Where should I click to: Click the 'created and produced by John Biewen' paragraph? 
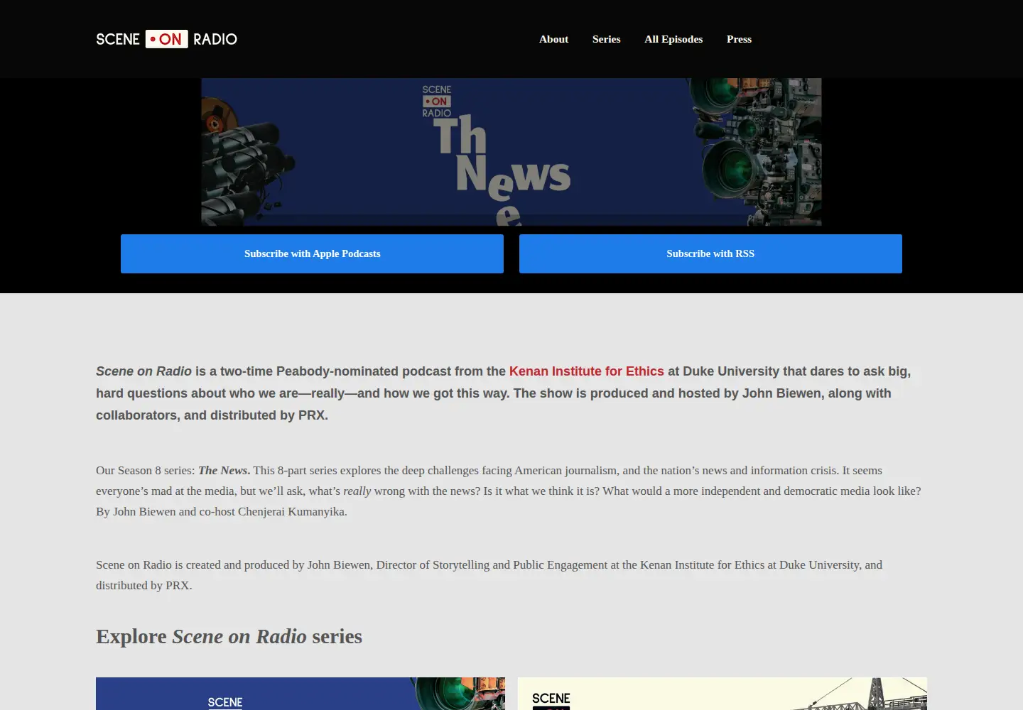tap(489, 575)
